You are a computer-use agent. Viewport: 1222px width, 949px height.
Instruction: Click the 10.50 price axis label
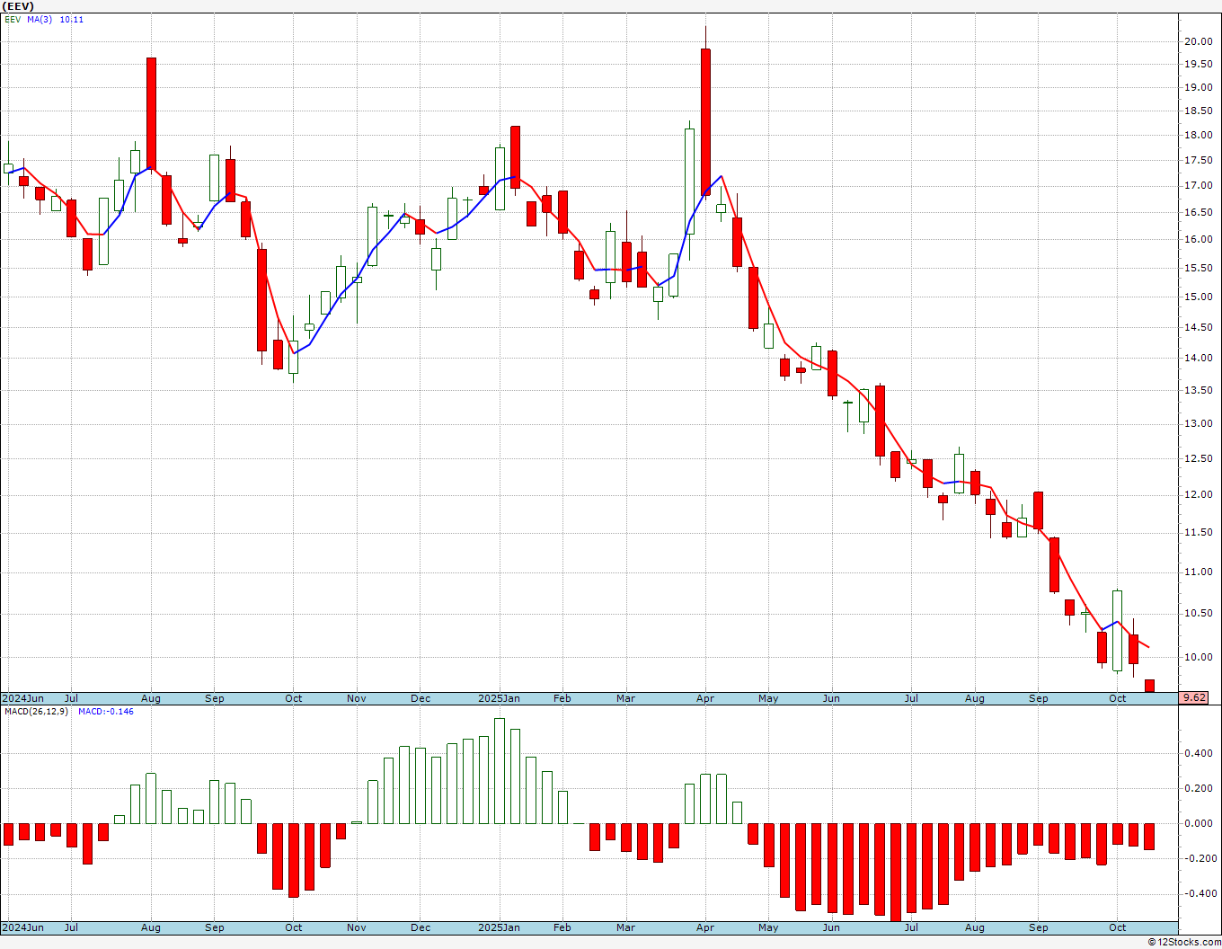1198,613
